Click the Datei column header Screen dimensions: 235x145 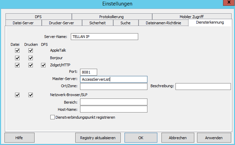[15, 44]
